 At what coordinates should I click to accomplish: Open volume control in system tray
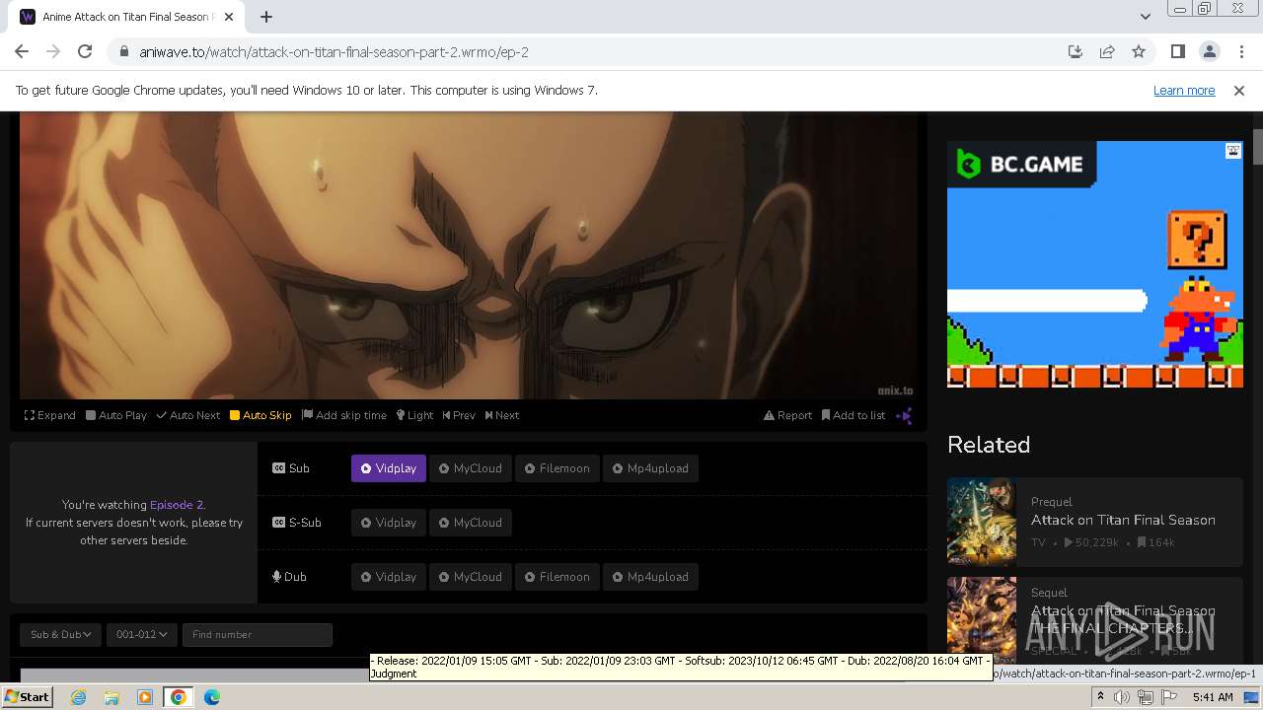click(1122, 697)
